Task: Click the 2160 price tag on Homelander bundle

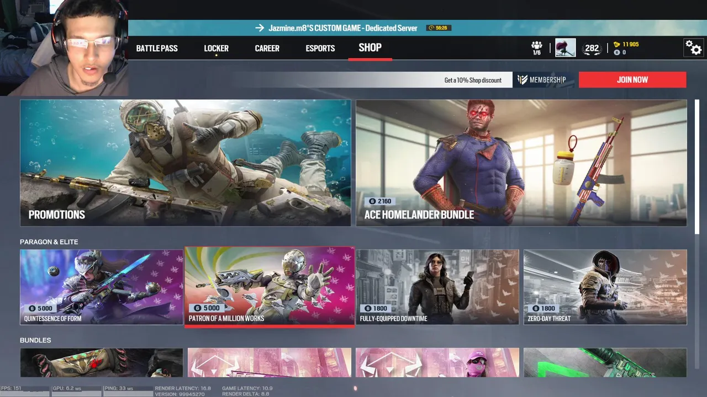Action: pos(379,201)
